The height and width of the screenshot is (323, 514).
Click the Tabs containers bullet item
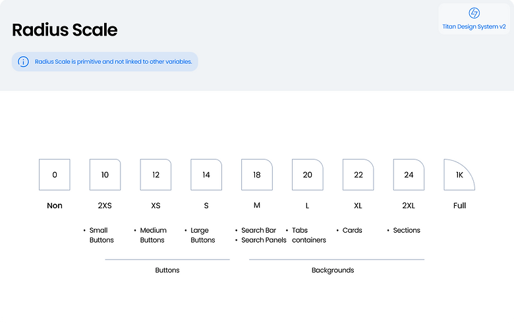pyautogui.click(x=306, y=235)
